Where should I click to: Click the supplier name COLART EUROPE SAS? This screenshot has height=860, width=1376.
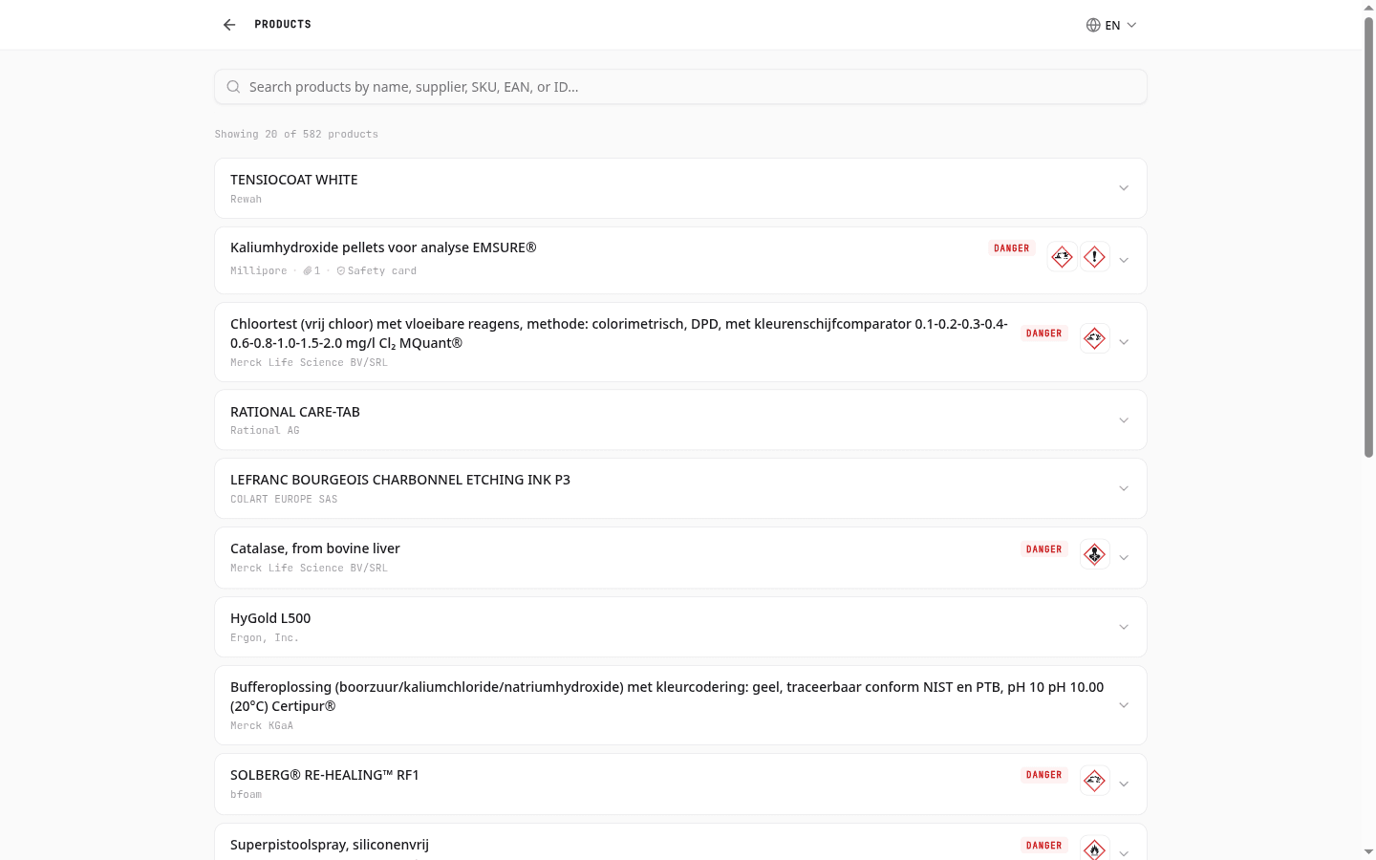(x=284, y=500)
